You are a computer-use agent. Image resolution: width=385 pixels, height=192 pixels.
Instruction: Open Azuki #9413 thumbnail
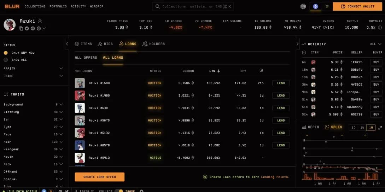pos(80,158)
